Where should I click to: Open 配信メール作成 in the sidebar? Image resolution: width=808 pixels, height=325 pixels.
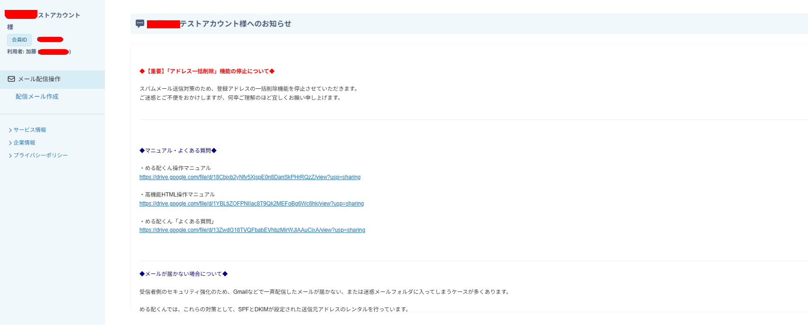37,97
